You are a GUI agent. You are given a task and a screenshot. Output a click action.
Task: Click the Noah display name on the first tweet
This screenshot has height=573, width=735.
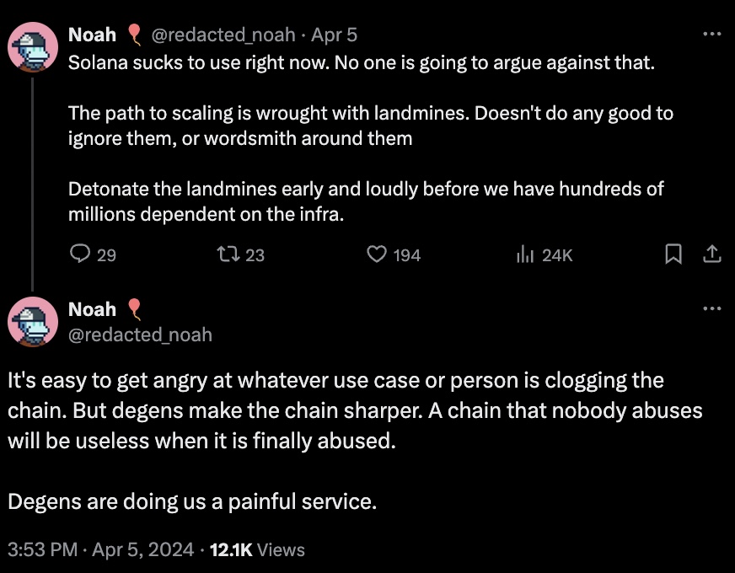click(93, 35)
